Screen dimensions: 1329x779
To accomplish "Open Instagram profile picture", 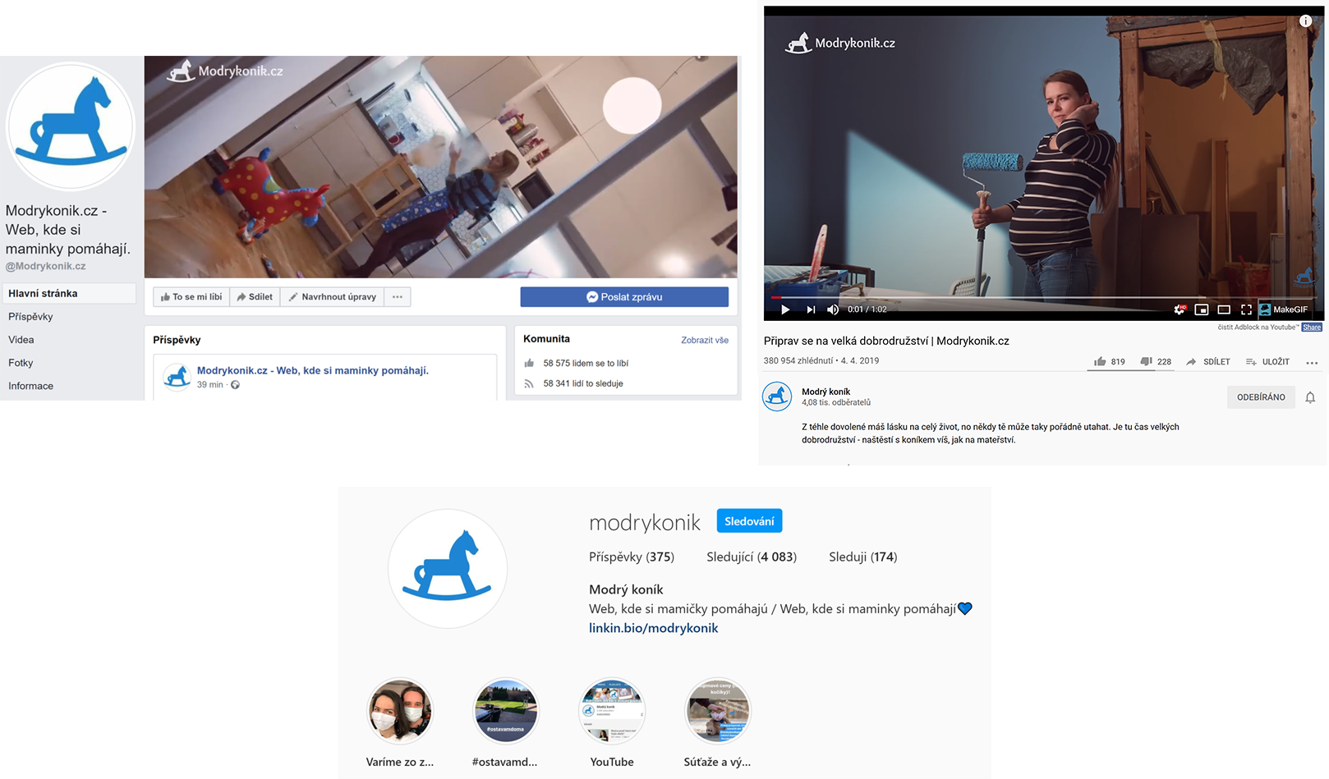I will tap(448, 569).
